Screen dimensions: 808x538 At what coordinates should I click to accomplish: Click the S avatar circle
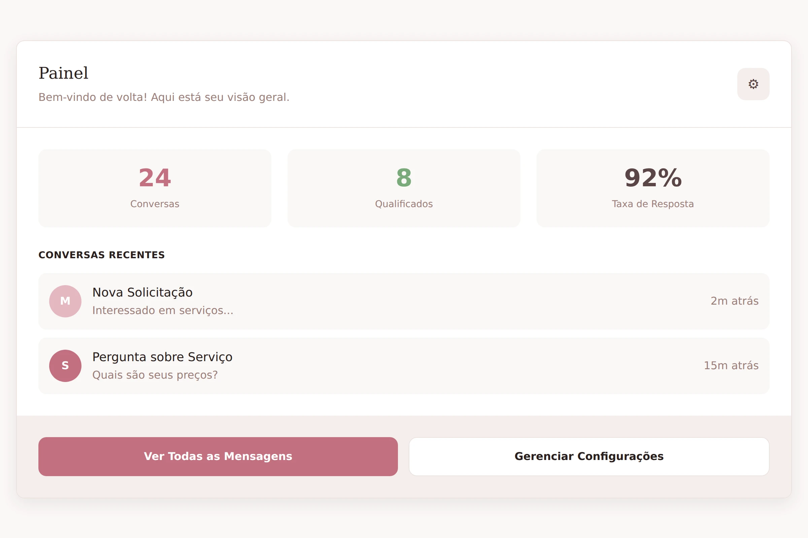coord(65,366)
